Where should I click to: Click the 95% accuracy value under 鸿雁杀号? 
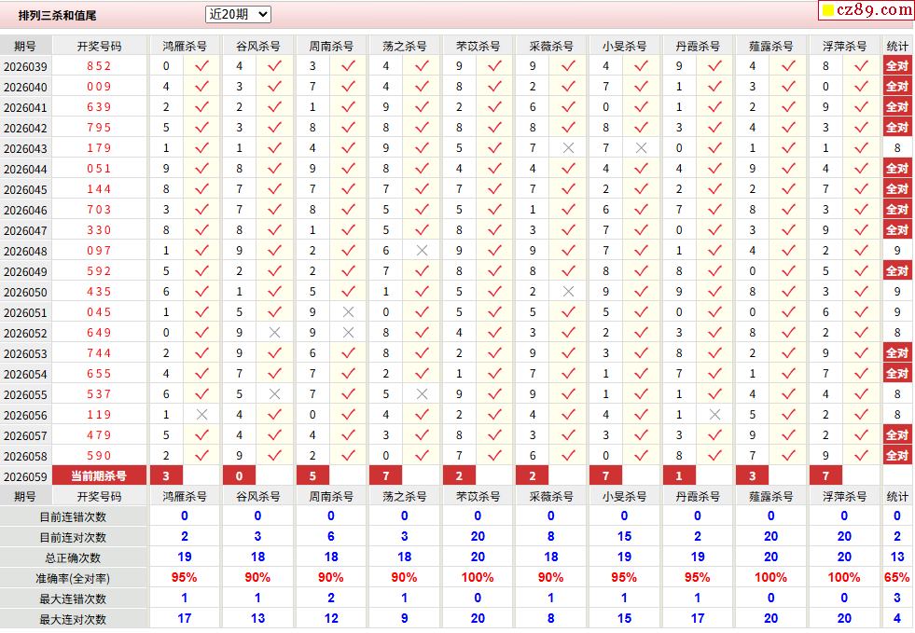185,578
